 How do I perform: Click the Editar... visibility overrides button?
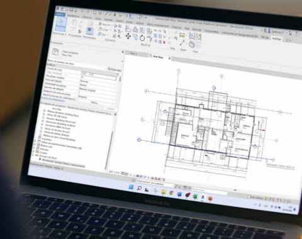pos(95,103)
